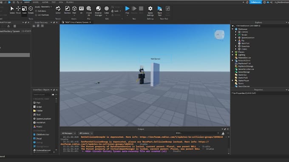Activate the Move tool

(18, 10)
